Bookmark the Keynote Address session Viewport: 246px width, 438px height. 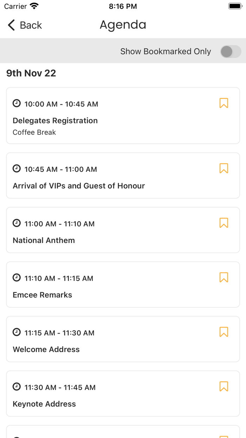pos(224,387)
